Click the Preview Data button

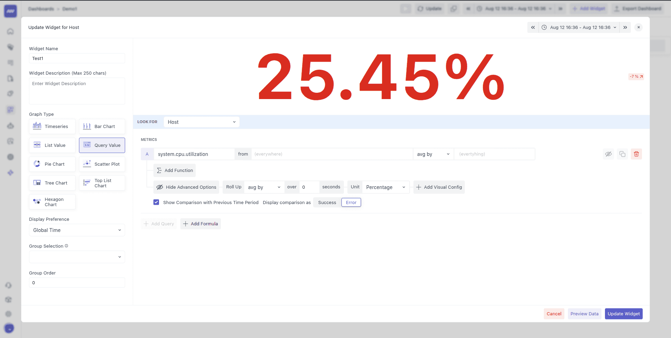click(x=584, y=314)
